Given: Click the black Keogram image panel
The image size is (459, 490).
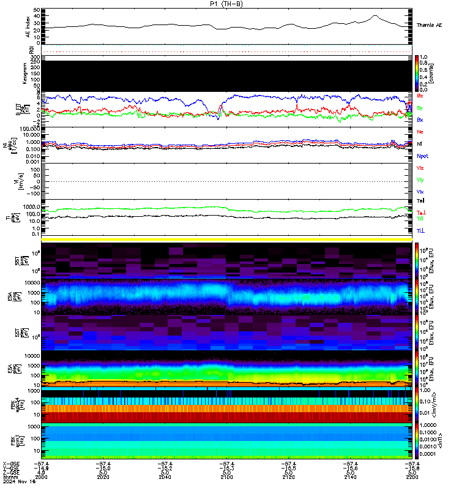Looking at the screenshot, I should pos(226,76).
